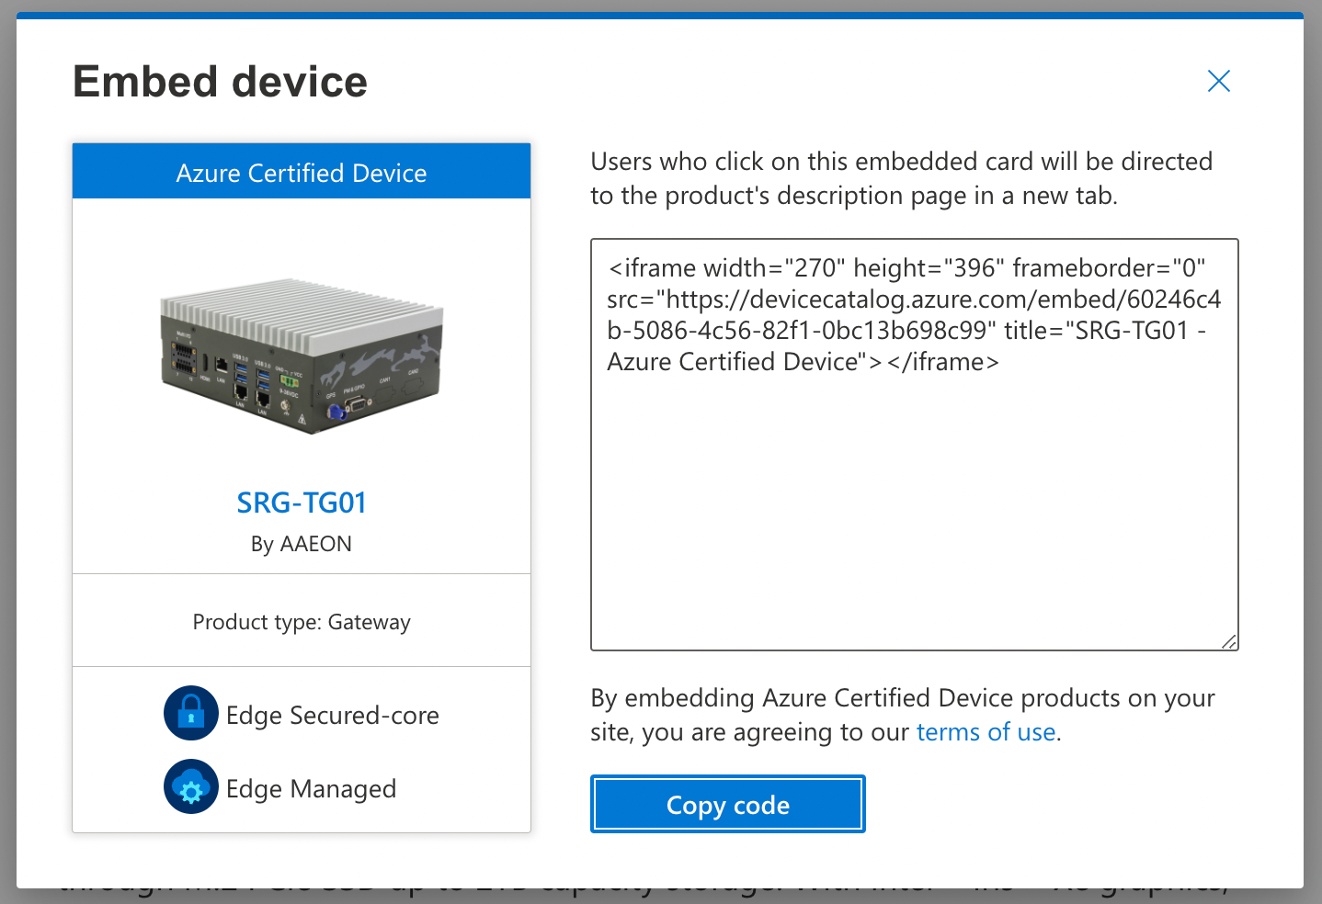This screenshot has height=904, width=1322.
Task: Click the Copy code button
Action: (727, 805)
